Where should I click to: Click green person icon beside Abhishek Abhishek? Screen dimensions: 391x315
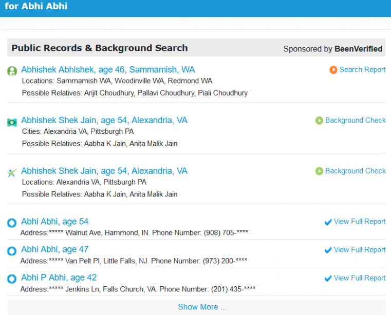(12, 71)
